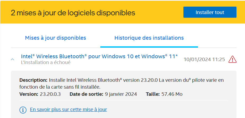Click the 2 mises à jour header text
This screenshot has height=118, width=245.
point(73,12)
